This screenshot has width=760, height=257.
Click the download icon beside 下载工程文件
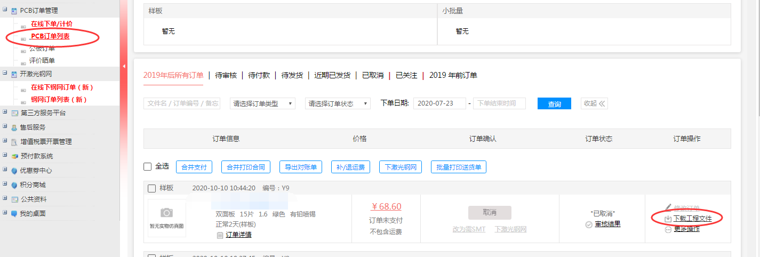pos(668,219)
